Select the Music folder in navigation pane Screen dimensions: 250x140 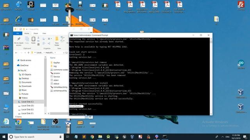pyautogui.click(x=24, y=90)
